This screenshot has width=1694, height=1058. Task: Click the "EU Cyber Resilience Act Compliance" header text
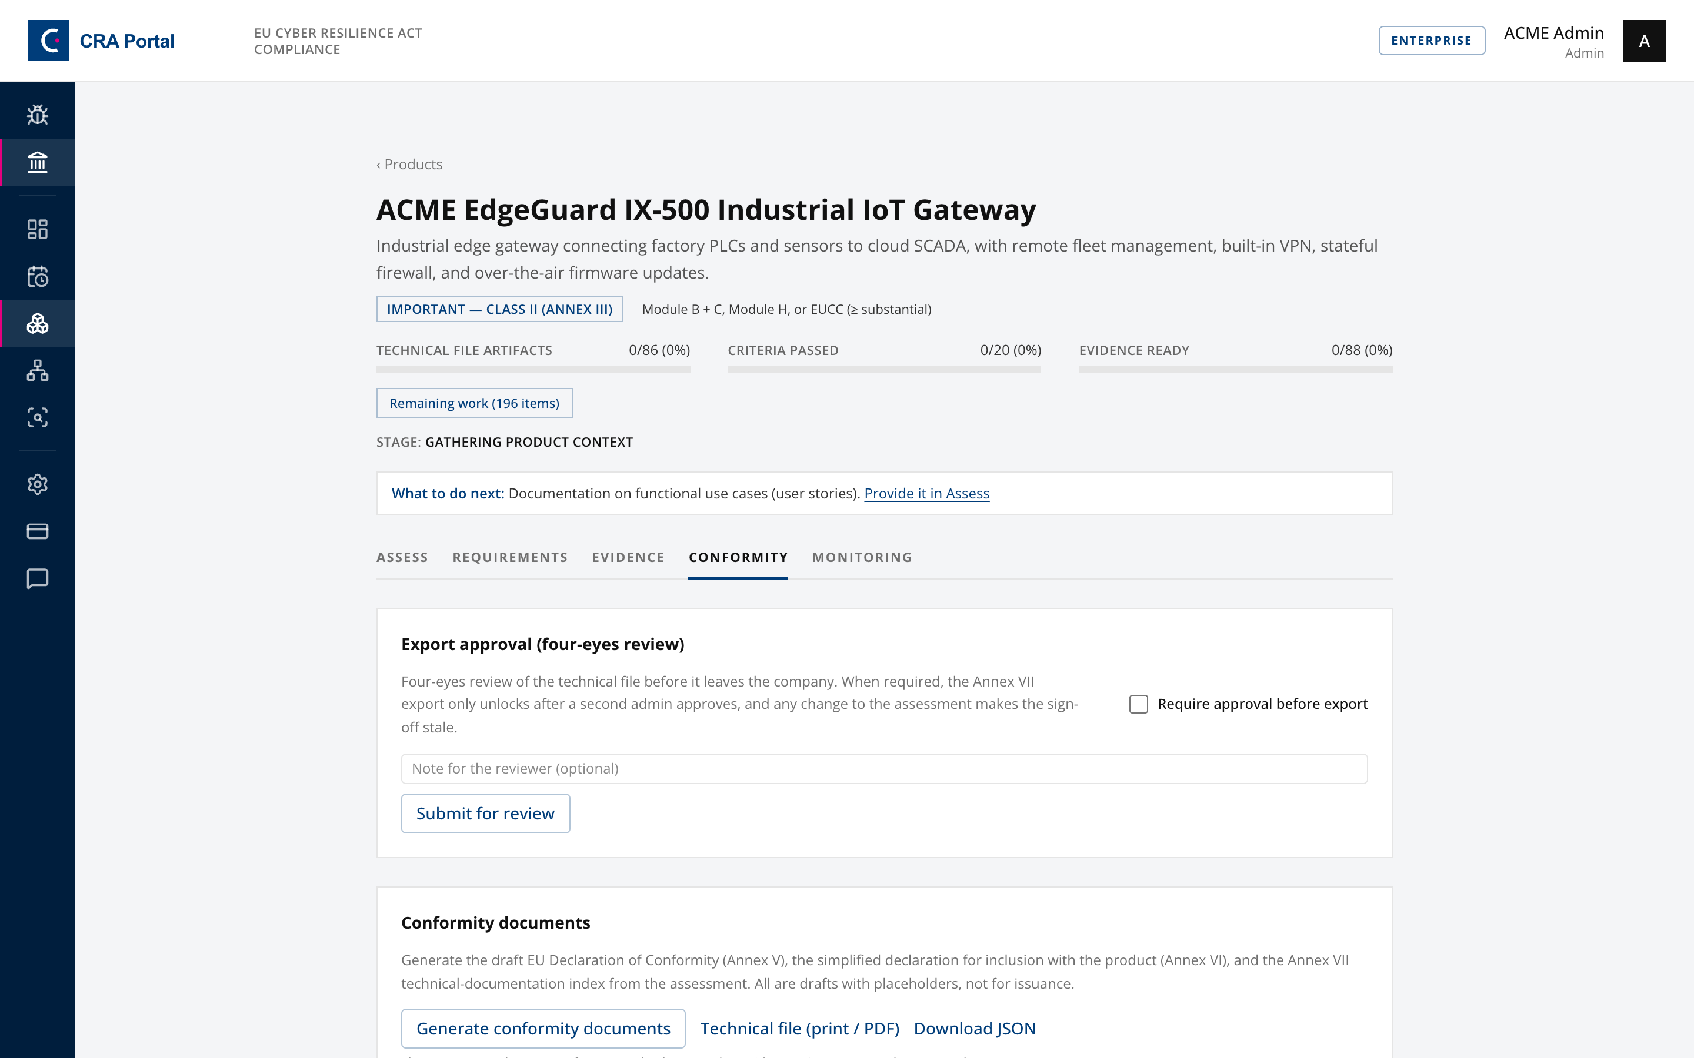click(338, 41)
